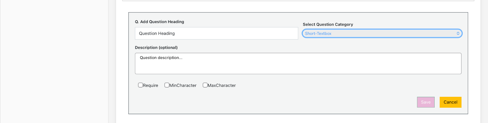Screen dimensions: 488x123
Task: Click the blank left sidebar panel
Action: pyautogui.click(x=54, y=61)
